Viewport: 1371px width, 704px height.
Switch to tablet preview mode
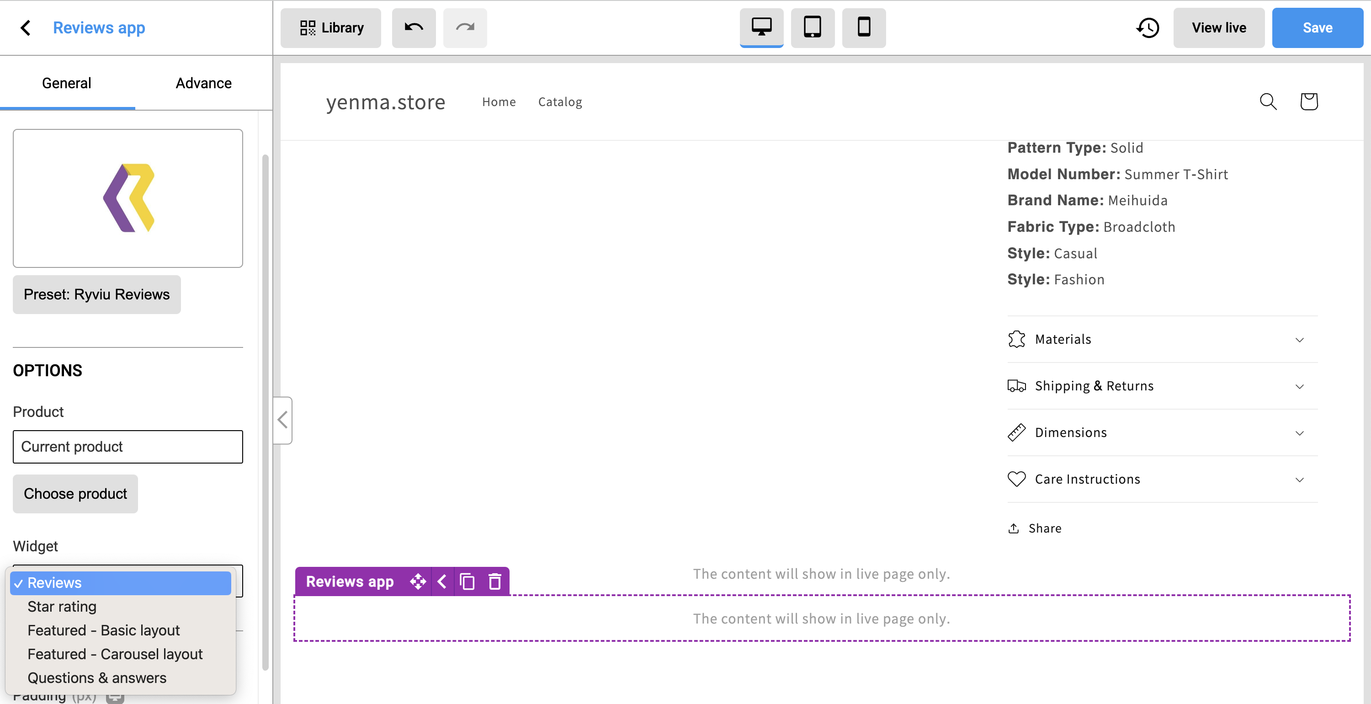pyautogui.click(x=812, y=28)
